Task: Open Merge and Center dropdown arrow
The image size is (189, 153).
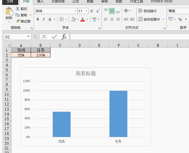Action: tap(163, 19)
